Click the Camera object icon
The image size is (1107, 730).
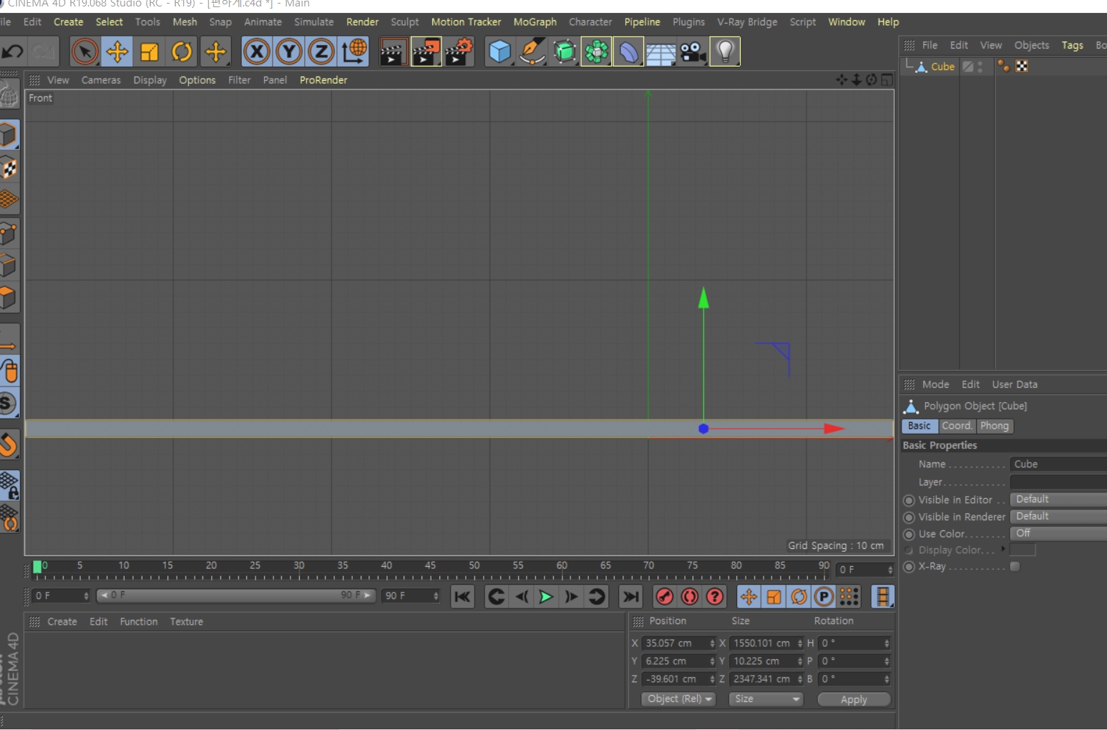[693, 52]
